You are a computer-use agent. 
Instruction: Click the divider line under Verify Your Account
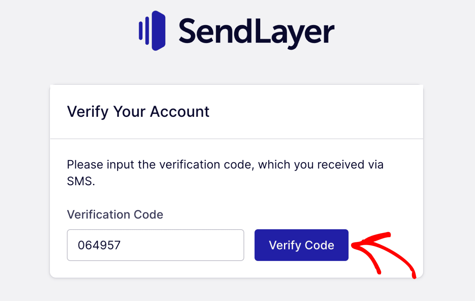[x=236, y=138]
